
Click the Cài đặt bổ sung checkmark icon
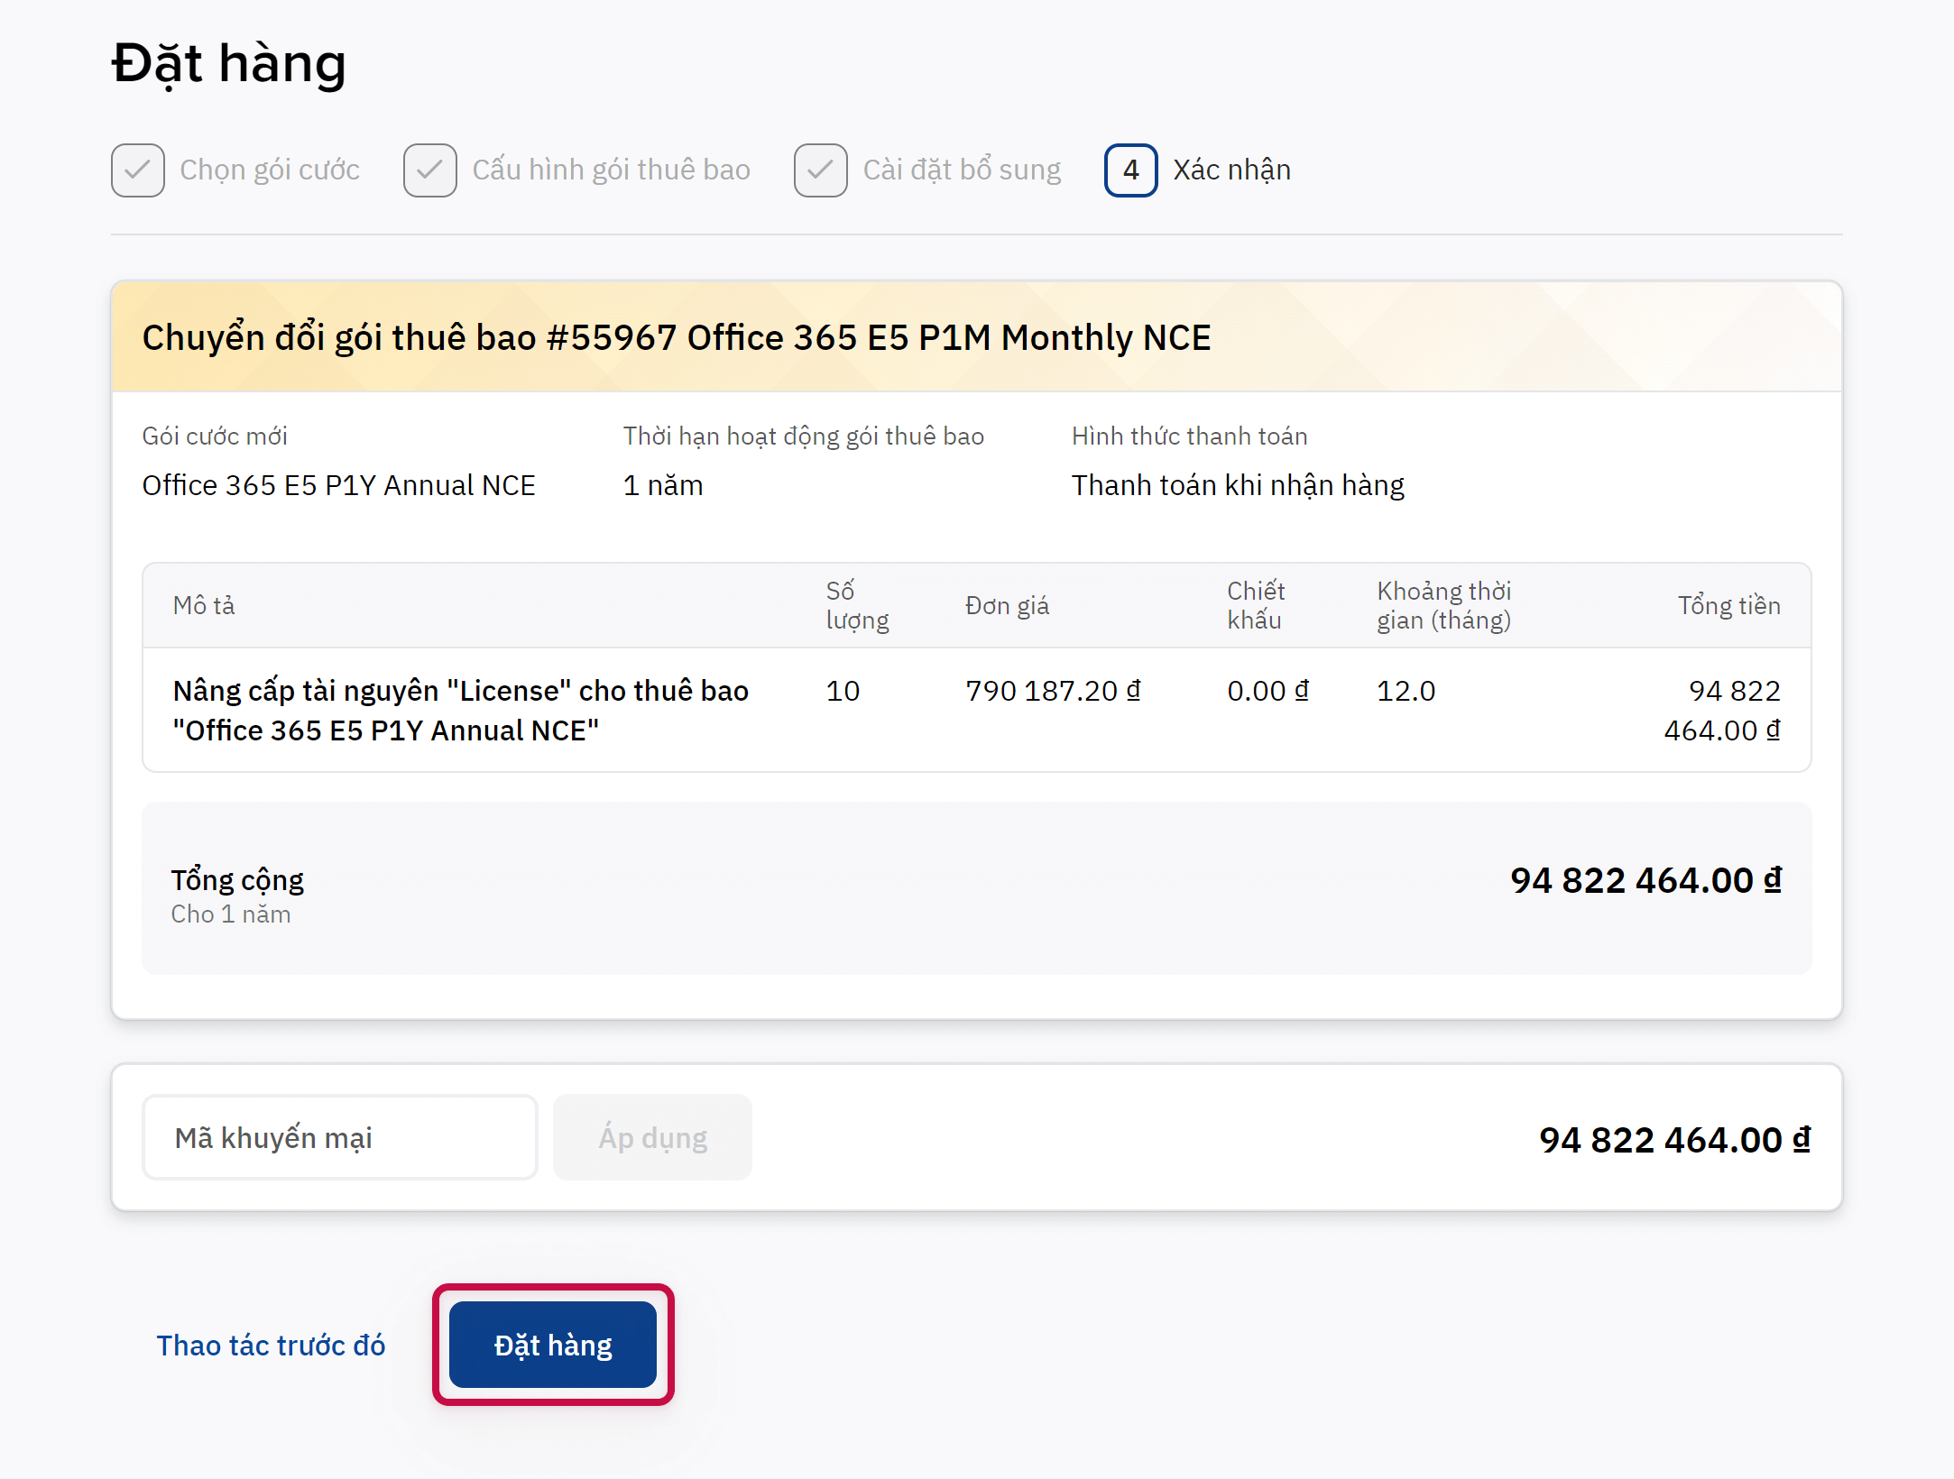(820, 170)
